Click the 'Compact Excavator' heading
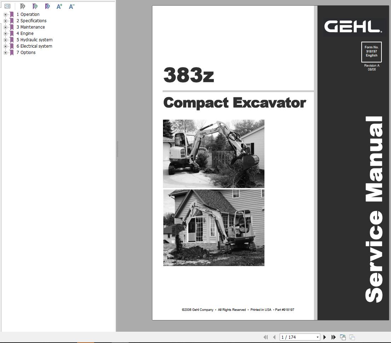Screen dimensions: 391x343 click(x=235, y=103)
